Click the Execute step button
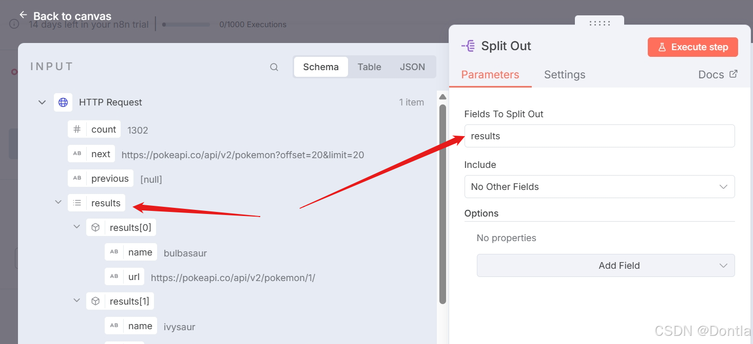The image size is (753, 344). pyautogui.click(x=693, y=47)
